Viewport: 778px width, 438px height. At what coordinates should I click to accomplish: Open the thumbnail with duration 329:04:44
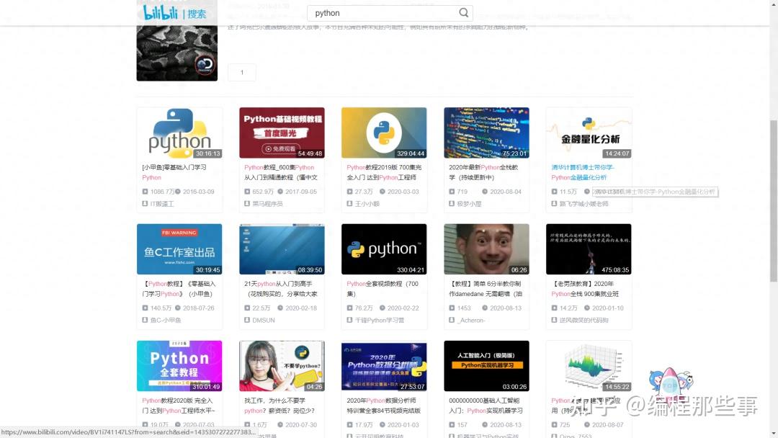point(384,133)
